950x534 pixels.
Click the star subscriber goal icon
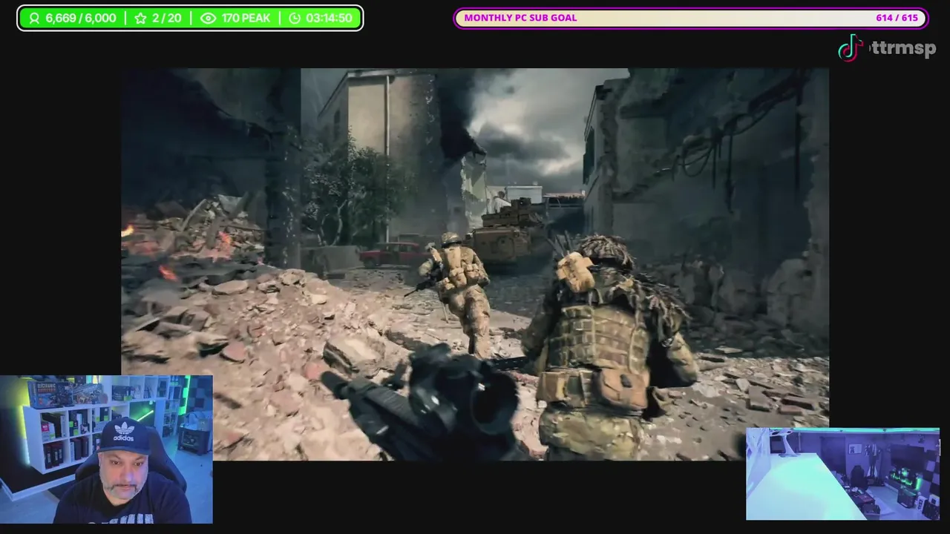(x=140, y=19)
